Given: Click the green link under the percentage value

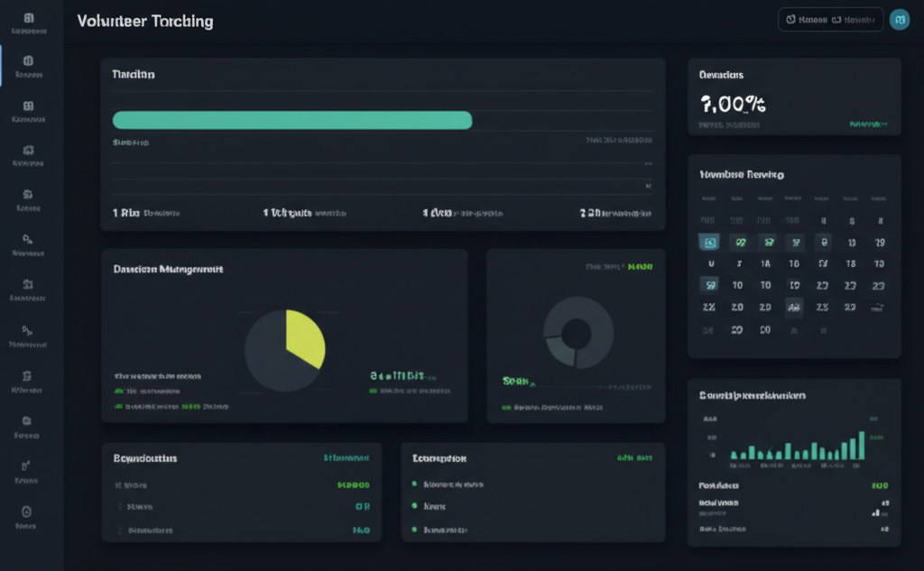Looking at the screenshot, I should (x=868, y=124).
